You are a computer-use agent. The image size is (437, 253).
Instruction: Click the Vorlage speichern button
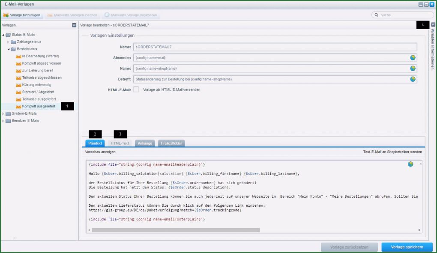point(406,247)
